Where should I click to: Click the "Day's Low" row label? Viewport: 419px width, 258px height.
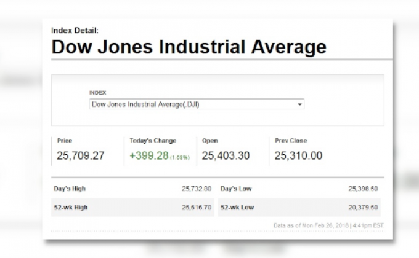pos(236,189)
